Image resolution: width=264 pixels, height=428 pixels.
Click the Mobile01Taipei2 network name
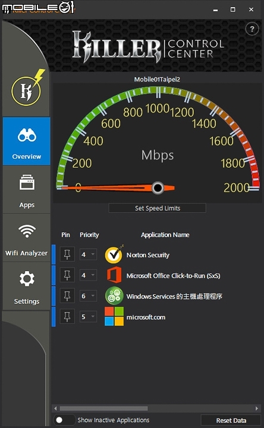tap(157, 80)
